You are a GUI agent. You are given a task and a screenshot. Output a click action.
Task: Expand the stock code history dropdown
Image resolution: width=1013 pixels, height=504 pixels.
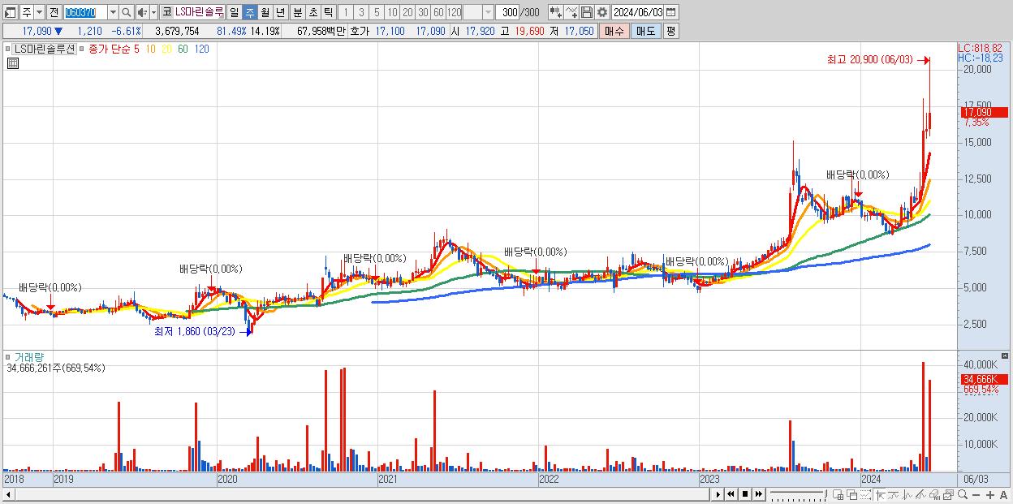pos(113,12)
